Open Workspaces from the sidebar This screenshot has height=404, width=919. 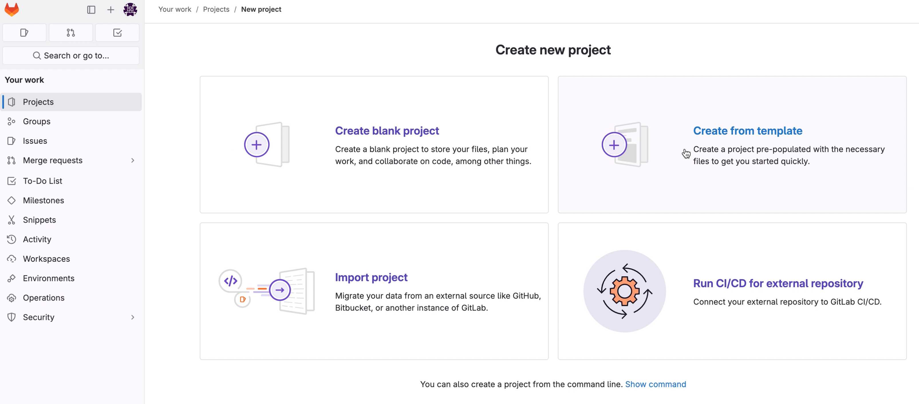(x=46, y=259)
